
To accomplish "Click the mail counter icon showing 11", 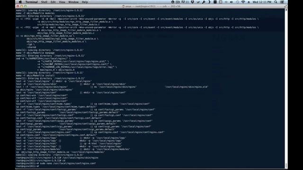I will 185,2.
